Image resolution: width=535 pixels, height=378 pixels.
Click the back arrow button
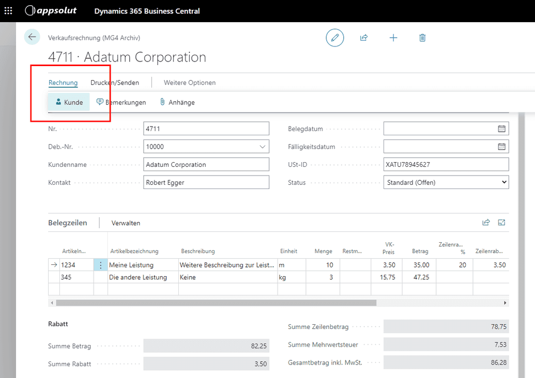pyautogui.click(x=32, y=37)
